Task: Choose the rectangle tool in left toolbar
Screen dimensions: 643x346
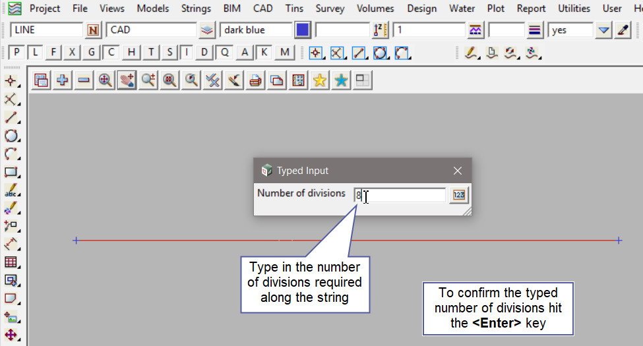Action: pyautogui.click(x=11, y=173)
